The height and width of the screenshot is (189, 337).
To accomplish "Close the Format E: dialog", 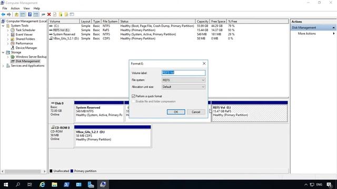I will coord(204,64).
